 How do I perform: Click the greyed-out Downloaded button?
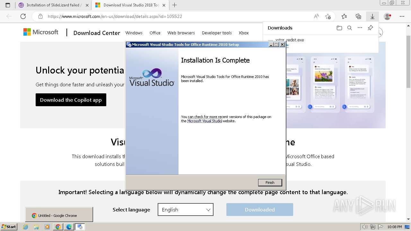260,210
